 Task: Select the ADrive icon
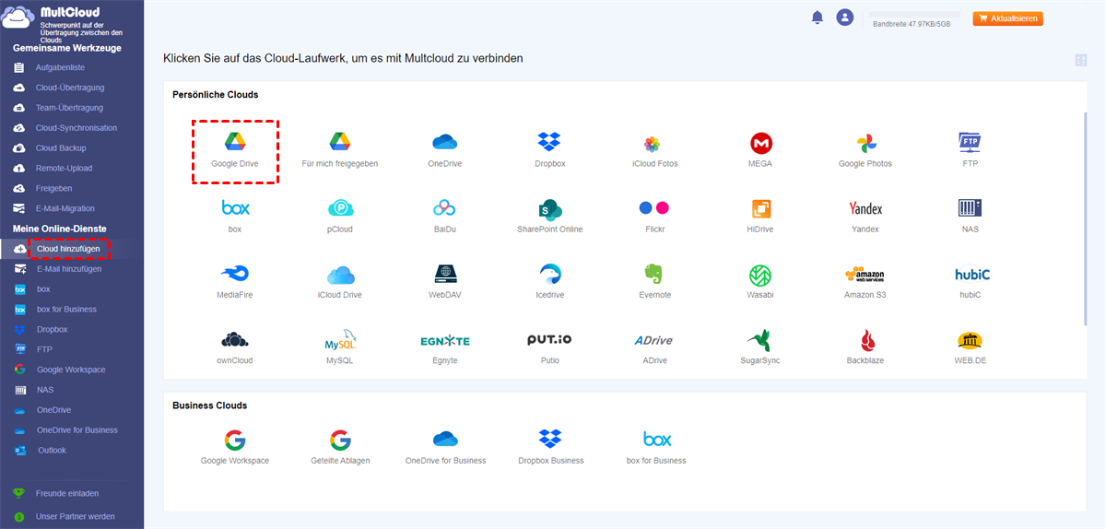pos(655,340)
